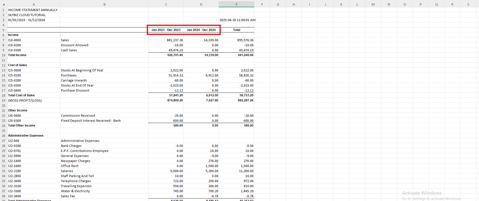Viewport: 479px width, 201px height.
Task: Click the Select All corner triangle
Action: coord(4,5)
